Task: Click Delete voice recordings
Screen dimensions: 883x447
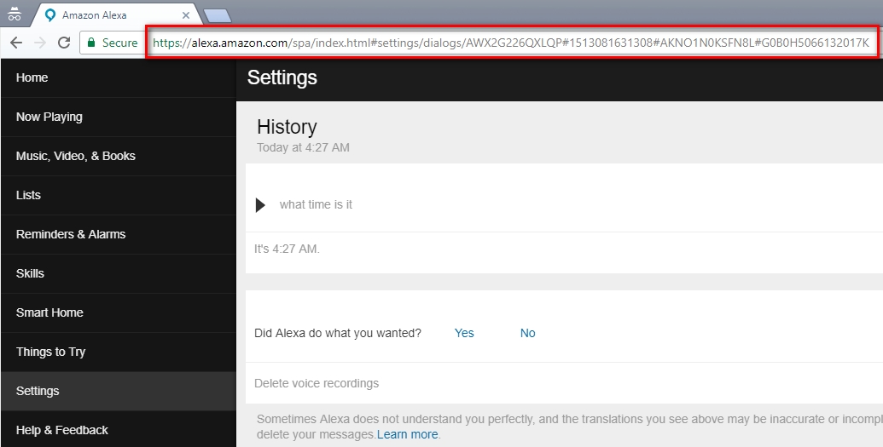Action: [317, 383]
